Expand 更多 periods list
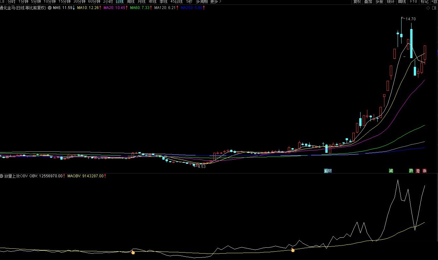 (x=216, y=2)
